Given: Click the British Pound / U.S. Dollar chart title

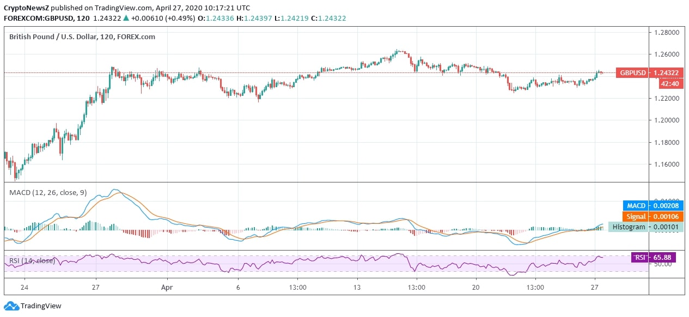Looking at the screenshot, I should (x=82, y=36).
